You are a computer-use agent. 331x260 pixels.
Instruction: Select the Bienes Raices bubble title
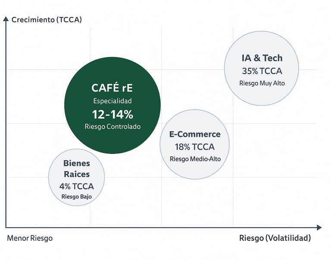click(77, 169)
